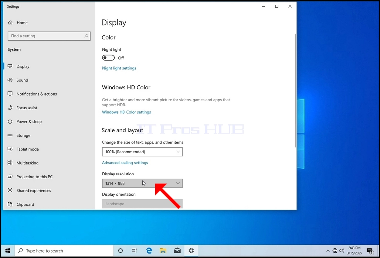Open Advanced scaling settings link
The width and height of the screenshot is (380, 258).
(125, 163)
